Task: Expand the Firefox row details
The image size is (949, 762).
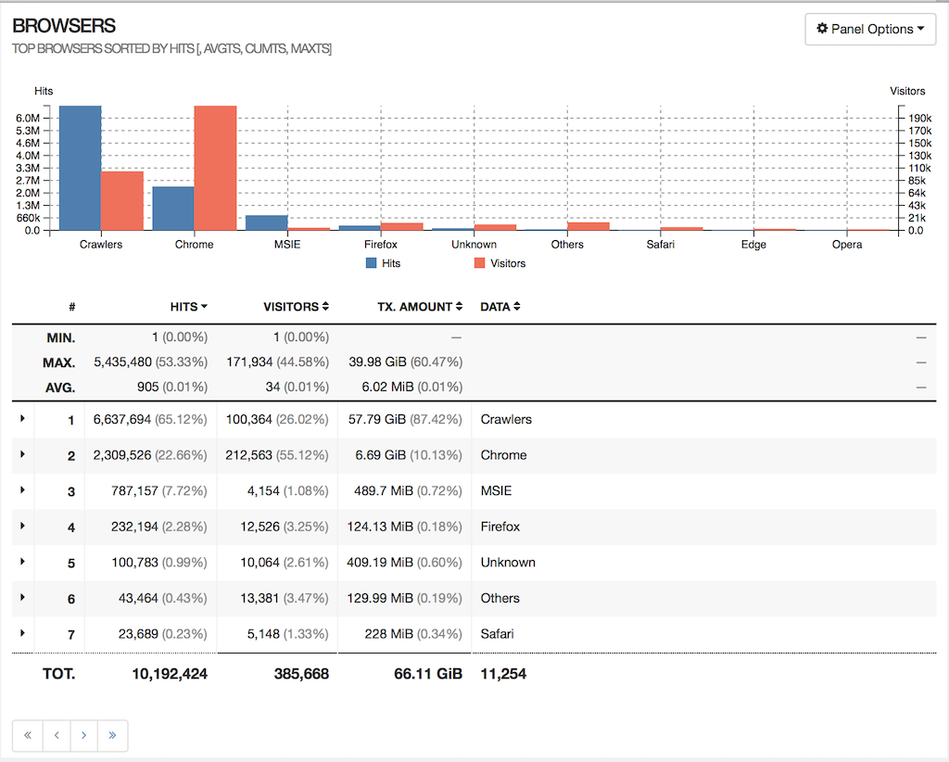Action: [21, 527]
